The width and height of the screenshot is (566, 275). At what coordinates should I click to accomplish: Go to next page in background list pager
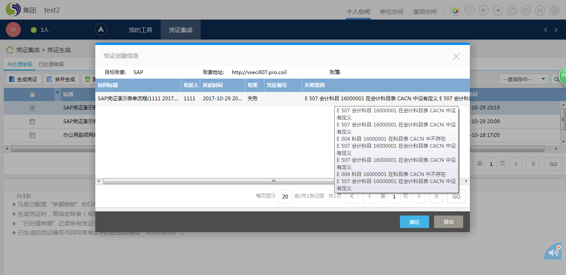click(516, 164)
